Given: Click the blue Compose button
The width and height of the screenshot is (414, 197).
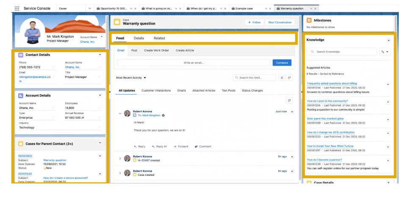Looking at the screenshot, I should [x=282, y=63].
